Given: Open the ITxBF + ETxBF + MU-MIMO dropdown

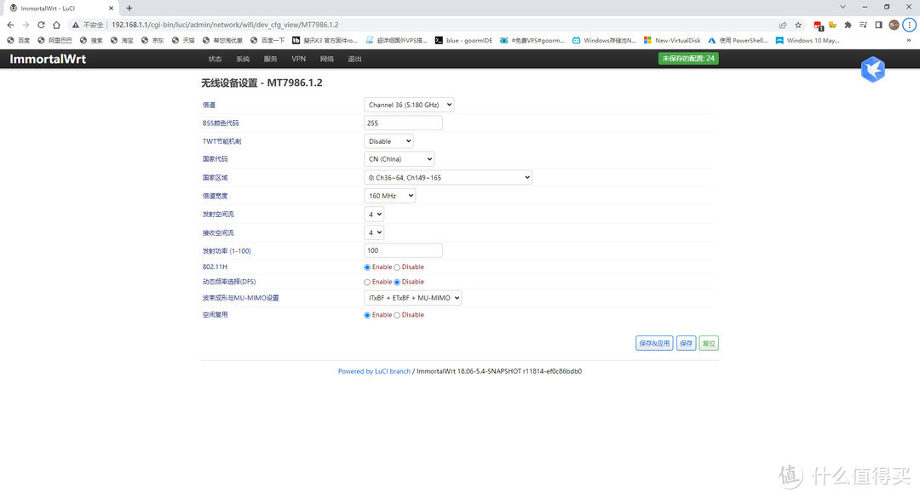Looking at the screenshot, I should coord(412,298).
